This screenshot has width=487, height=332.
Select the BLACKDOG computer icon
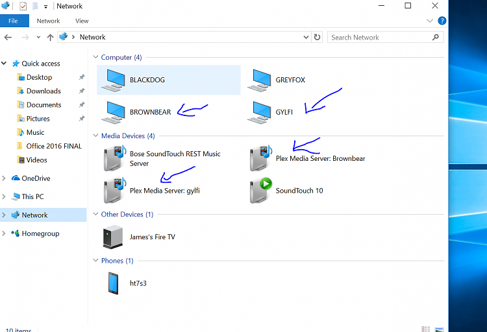point(113,80)
